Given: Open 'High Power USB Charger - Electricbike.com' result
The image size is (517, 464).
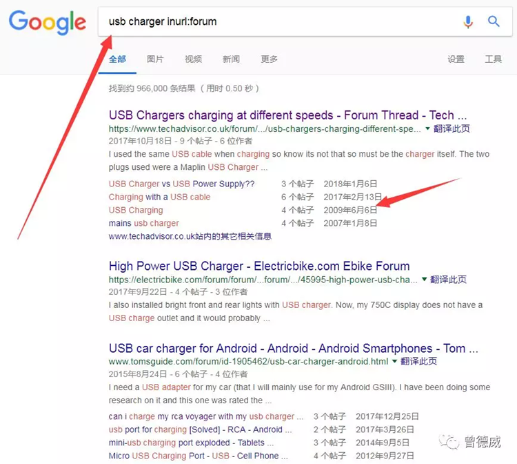Looking at the screenshot, I should click(259, 267).
